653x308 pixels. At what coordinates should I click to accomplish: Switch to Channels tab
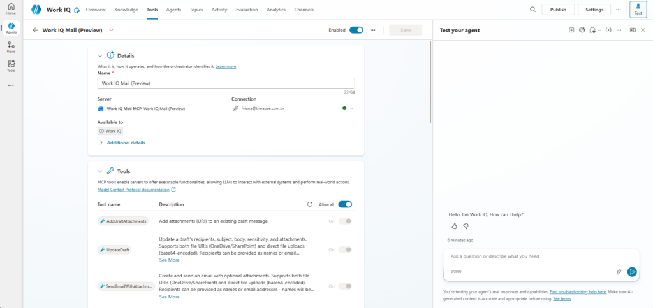(x=304, y=10)
